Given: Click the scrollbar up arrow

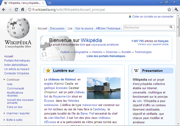Looking at the screenshot, I should [178, 16].
